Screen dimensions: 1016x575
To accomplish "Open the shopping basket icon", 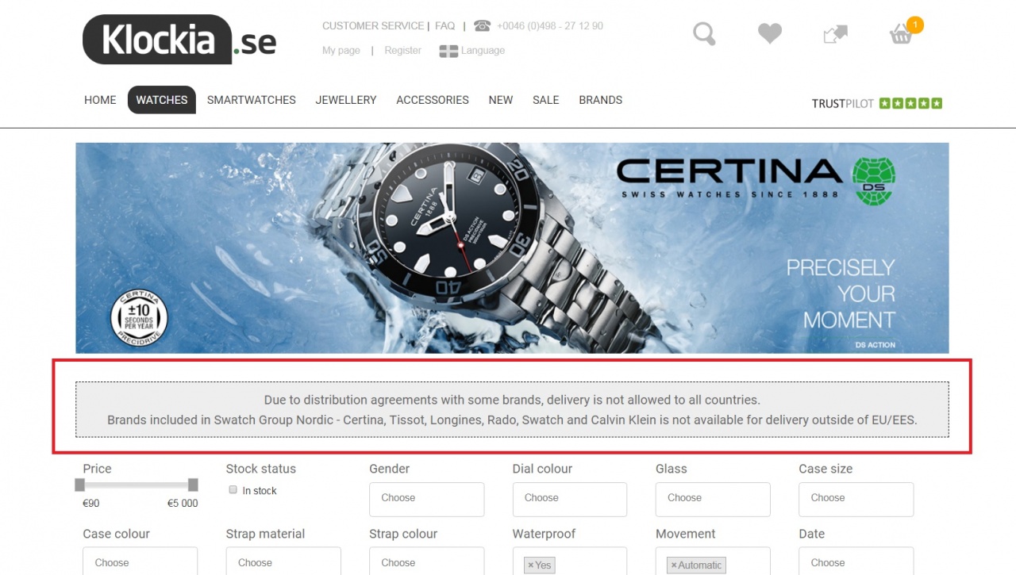I will pos(901,34).
